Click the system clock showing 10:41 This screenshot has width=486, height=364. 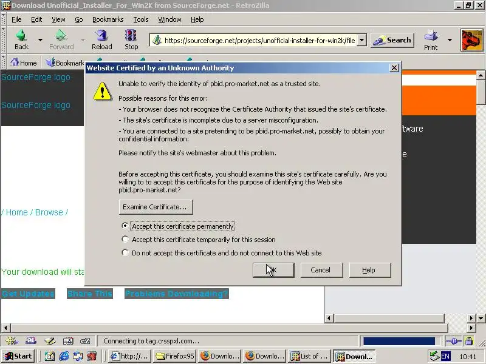pyautogui.click(x=467, y=357)
